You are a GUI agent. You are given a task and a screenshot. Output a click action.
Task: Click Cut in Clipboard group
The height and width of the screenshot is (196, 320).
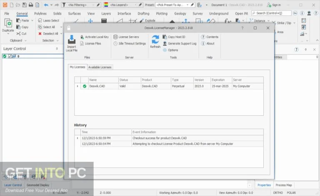21,34
